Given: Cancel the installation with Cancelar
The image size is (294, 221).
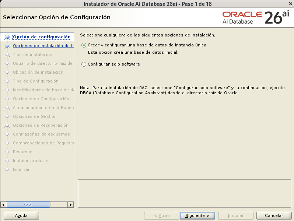Looking at the screenshot, I should coord(274,215).
